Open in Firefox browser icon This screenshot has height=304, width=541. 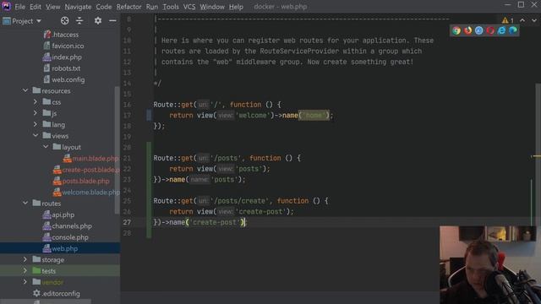coord(467,30)
